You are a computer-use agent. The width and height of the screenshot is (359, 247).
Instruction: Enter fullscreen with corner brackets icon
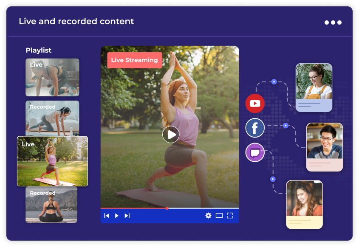tap(230, 216)
